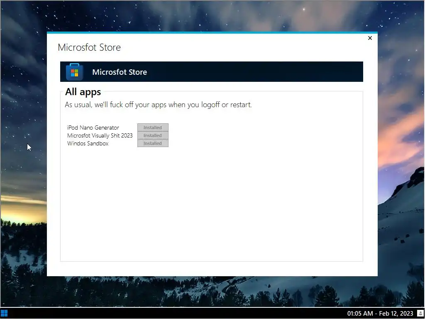Click the logoff or restart notice text
The width and height of the screenshot is (425, 319).
[158, 105]
